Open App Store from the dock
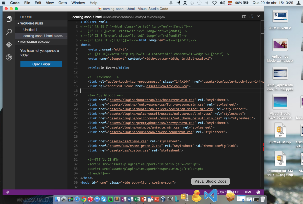 (x=97, y=199)
